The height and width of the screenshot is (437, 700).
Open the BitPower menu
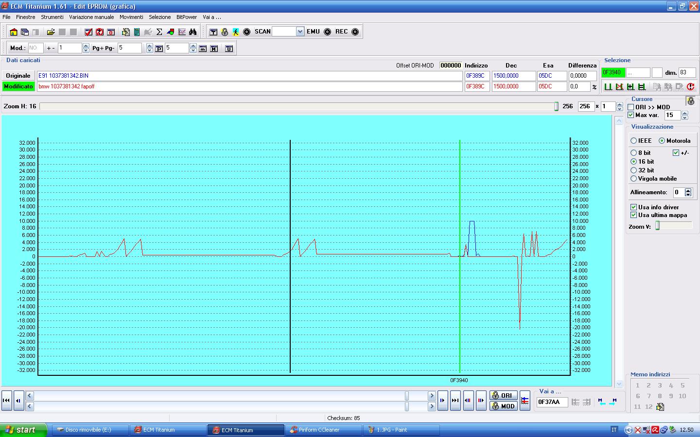pyautogui.click(x=187, y=17)
